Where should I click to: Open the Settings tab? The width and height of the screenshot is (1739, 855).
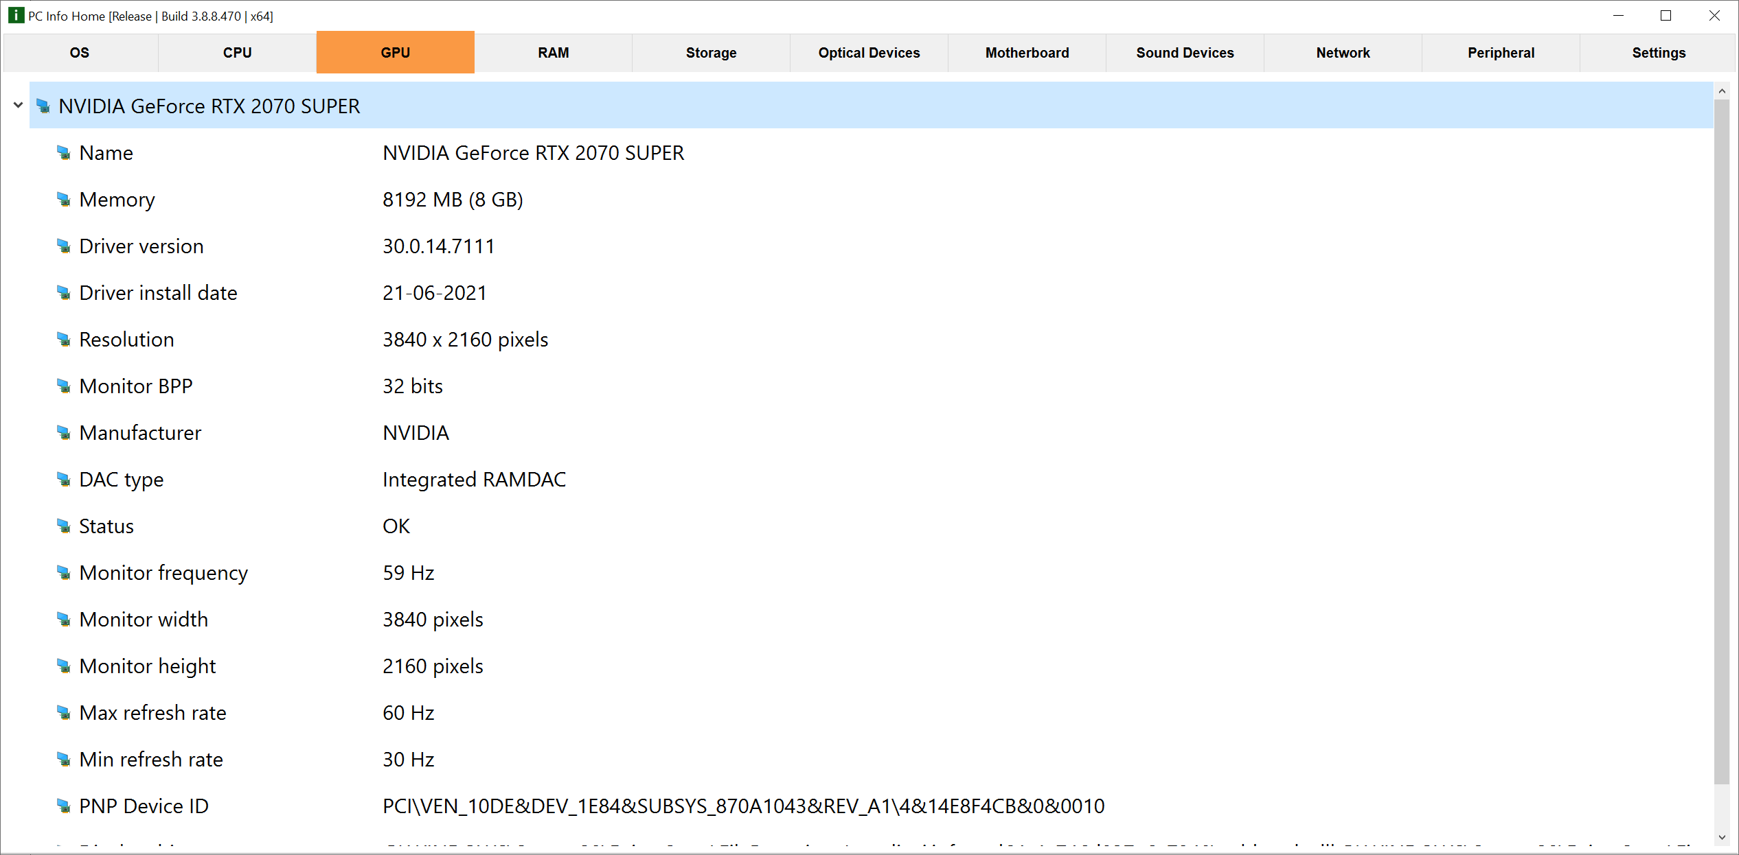coord(1659,53)
